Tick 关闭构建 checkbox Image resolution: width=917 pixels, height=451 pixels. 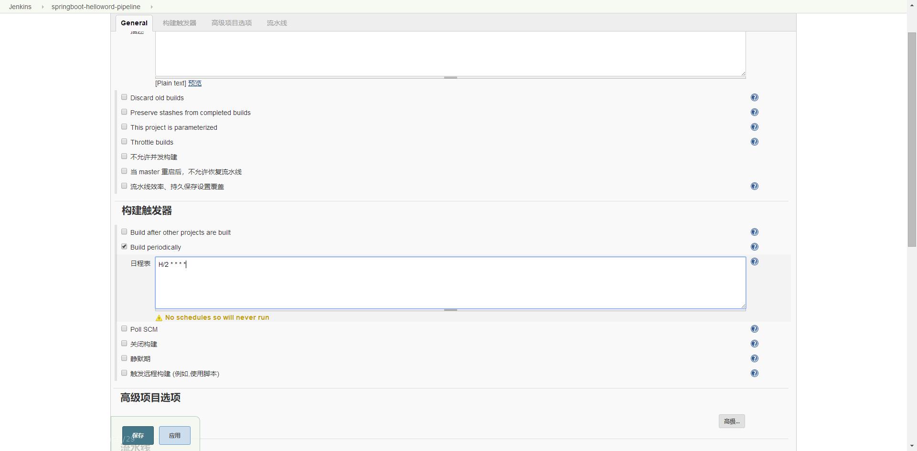coord(124,344)
